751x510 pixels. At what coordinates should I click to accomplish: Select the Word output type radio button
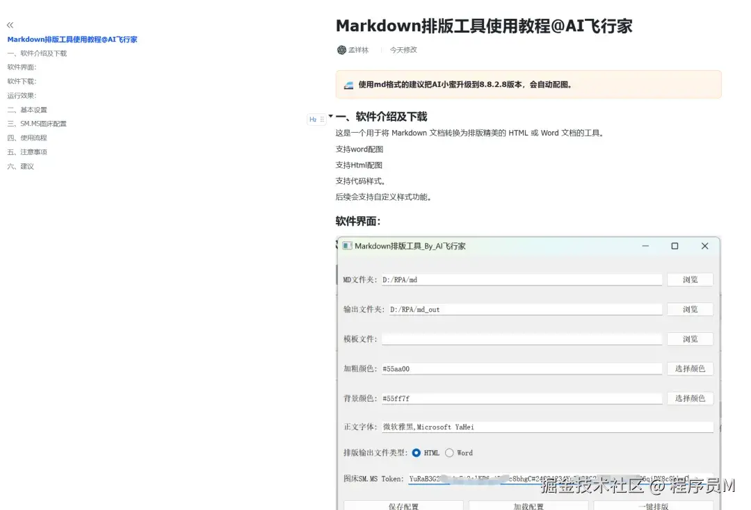pos(449,452)
